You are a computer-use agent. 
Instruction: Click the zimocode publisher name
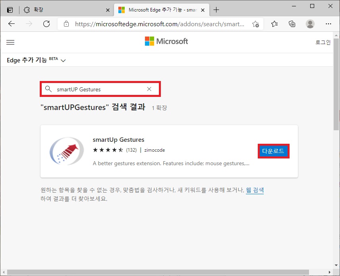coord(155,150)
